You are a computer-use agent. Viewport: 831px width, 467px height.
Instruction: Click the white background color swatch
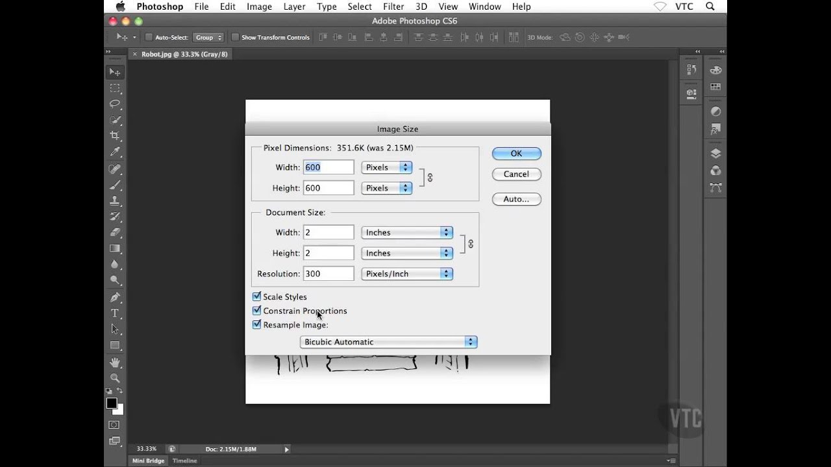coord(119,410)
